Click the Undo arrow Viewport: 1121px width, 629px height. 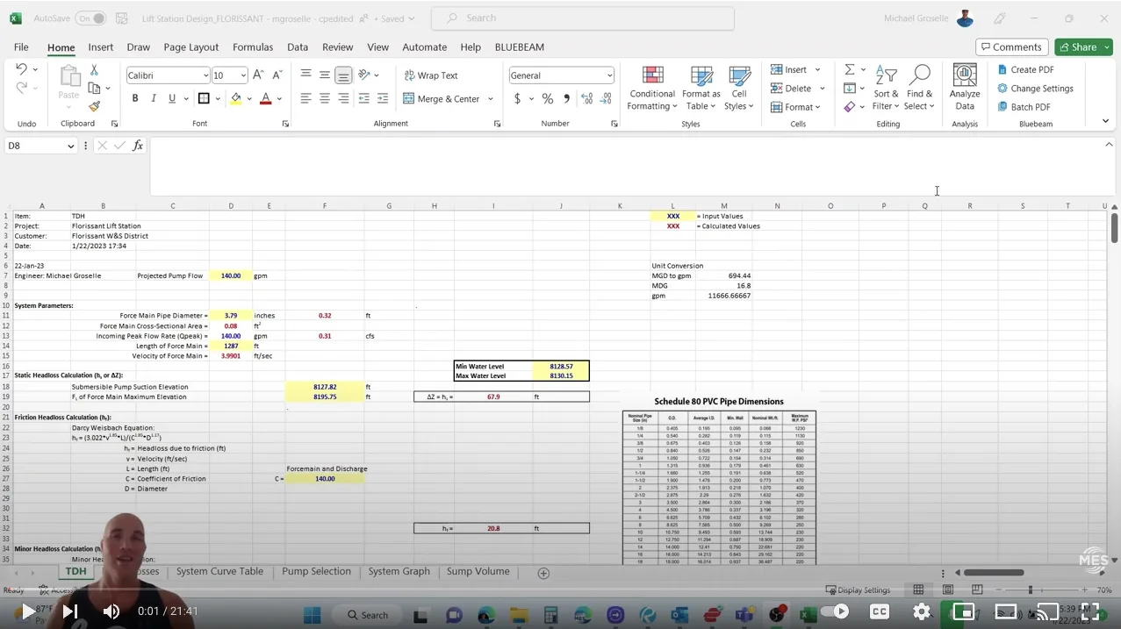point(22,69)
